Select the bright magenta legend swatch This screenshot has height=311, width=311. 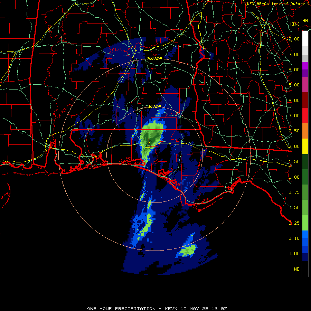click(305, 66)
